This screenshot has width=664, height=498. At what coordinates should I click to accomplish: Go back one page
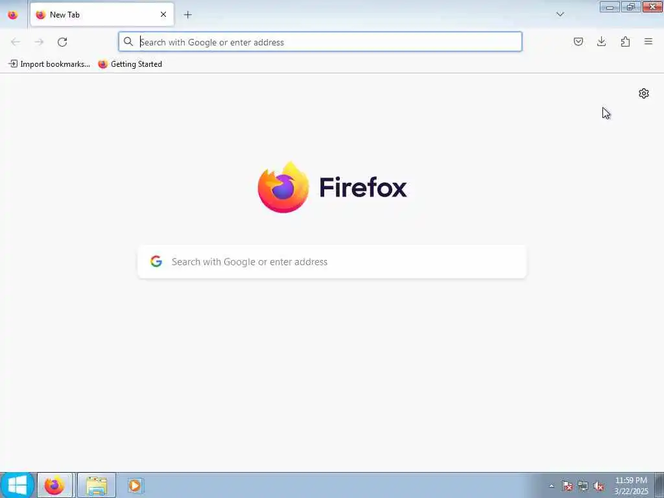(x=16, y=42)
